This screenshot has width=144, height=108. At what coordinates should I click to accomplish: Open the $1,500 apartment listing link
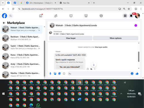tap(69, 34)
